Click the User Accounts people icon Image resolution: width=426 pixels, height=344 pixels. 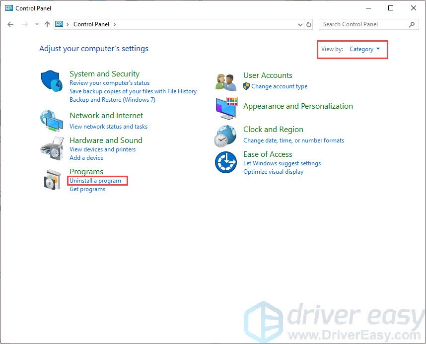click(x=226, y=81)
